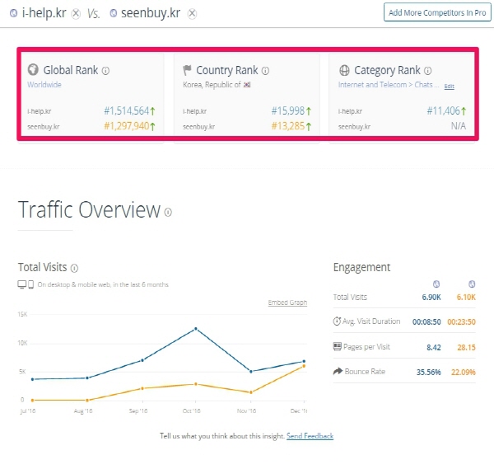This screenshot has height=469, width=494.
Task: Click the Embed Graph link
Action: pos(287,303)
